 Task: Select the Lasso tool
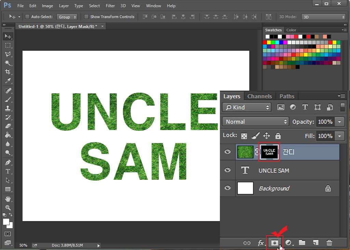[x=8, y=54]
